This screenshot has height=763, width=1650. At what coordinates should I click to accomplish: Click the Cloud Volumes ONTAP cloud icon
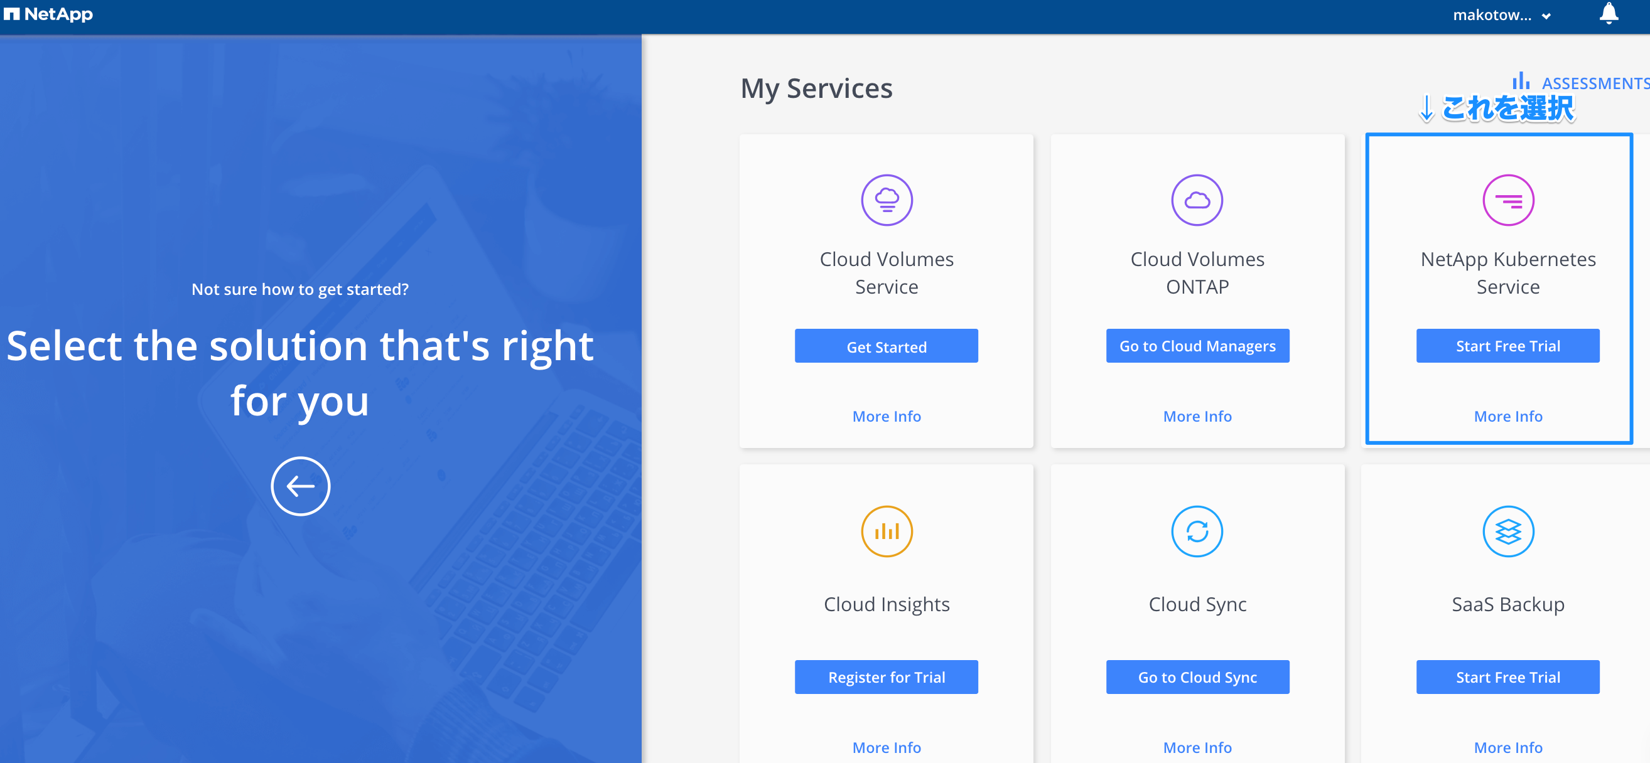point(1197,200)
